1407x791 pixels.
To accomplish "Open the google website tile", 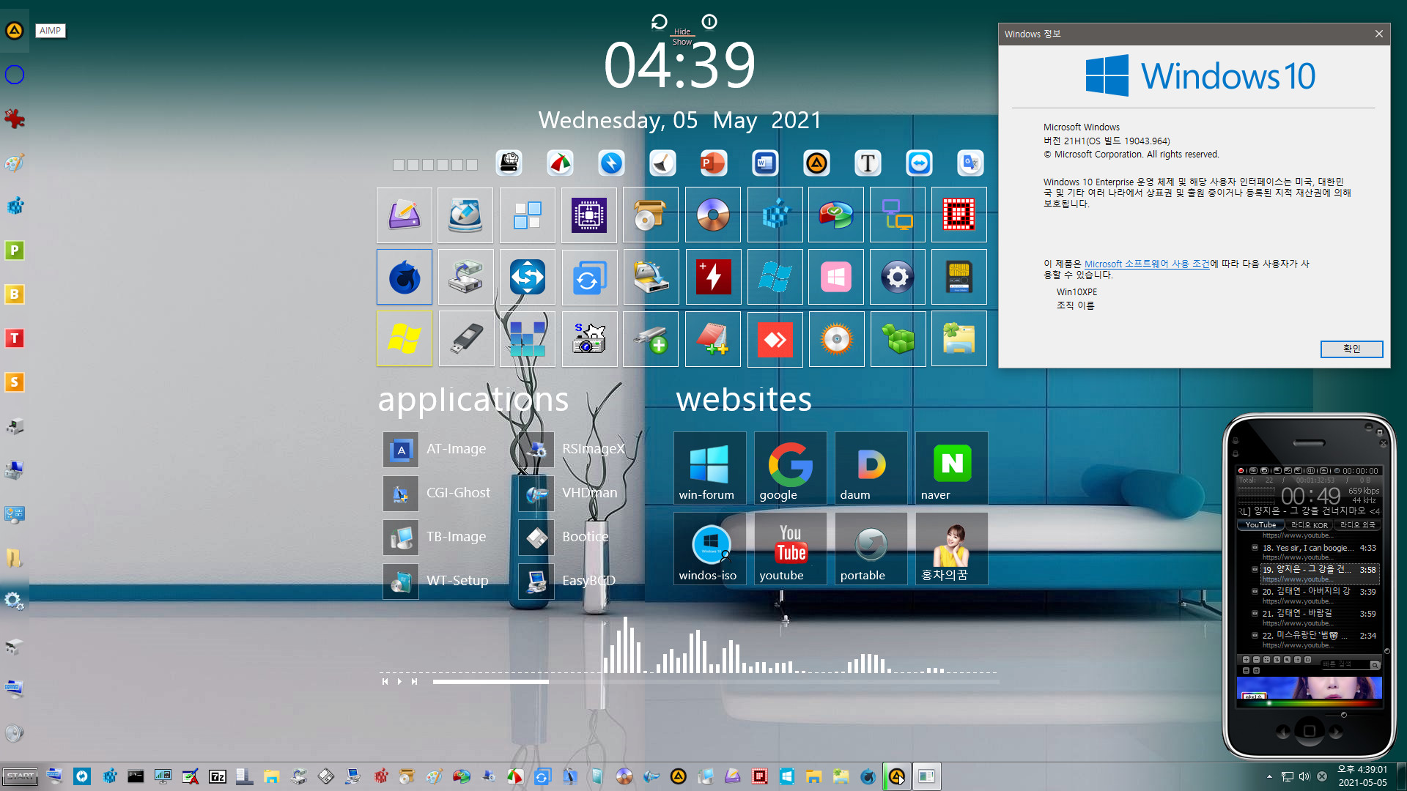I will (x=790, y=468).
